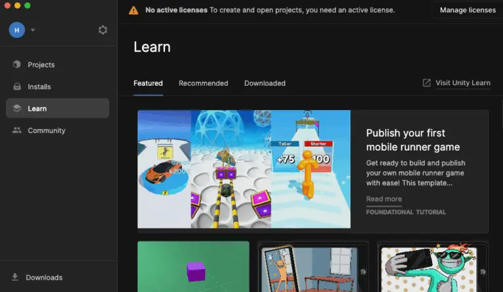Expand the account dropdown arrow
The image size is (503, 292).
33,30
